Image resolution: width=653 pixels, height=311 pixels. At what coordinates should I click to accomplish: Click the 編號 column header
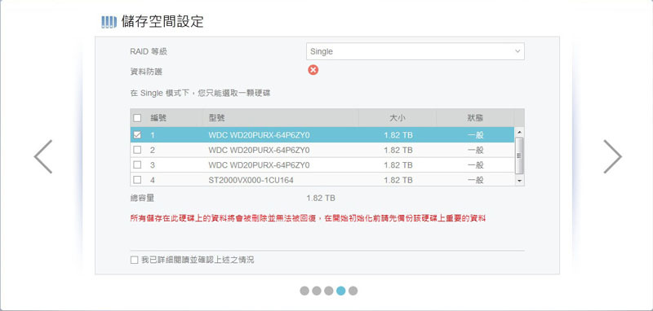click(x=158, y=118)
